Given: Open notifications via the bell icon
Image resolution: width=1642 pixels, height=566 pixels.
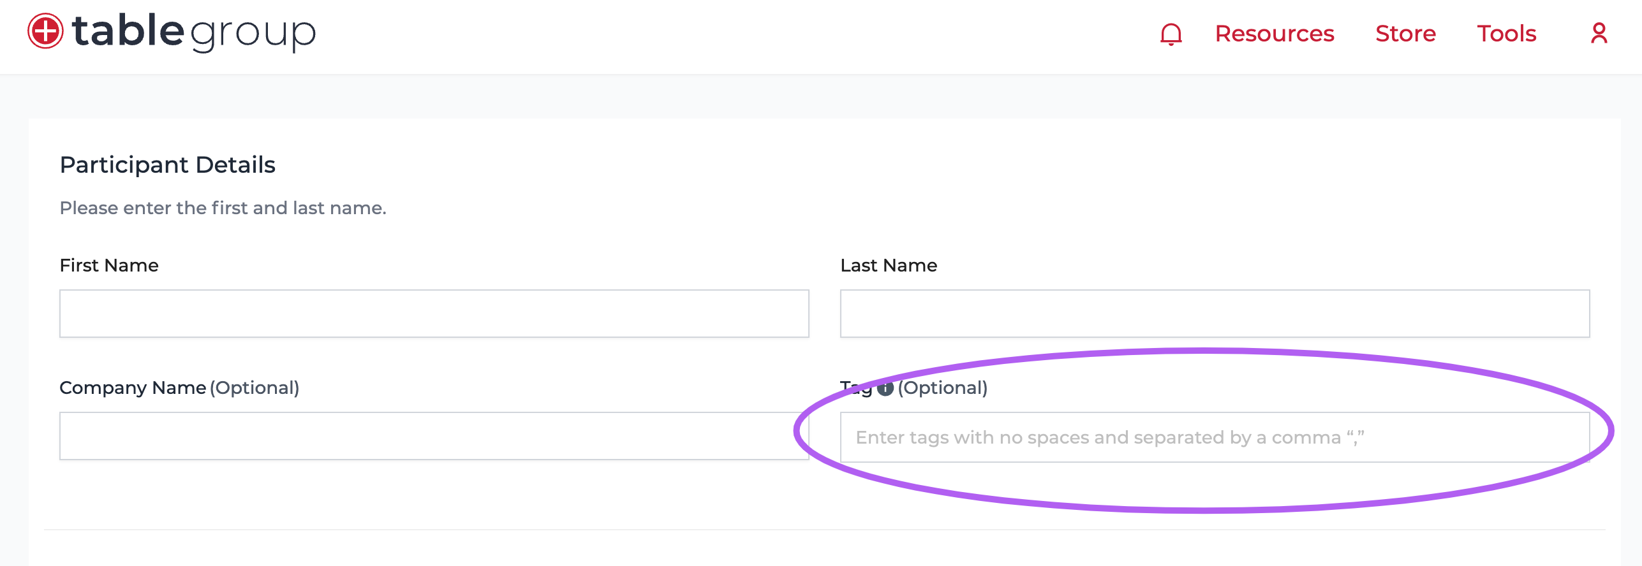Looking at the screenshot, I should (1171, 34).
